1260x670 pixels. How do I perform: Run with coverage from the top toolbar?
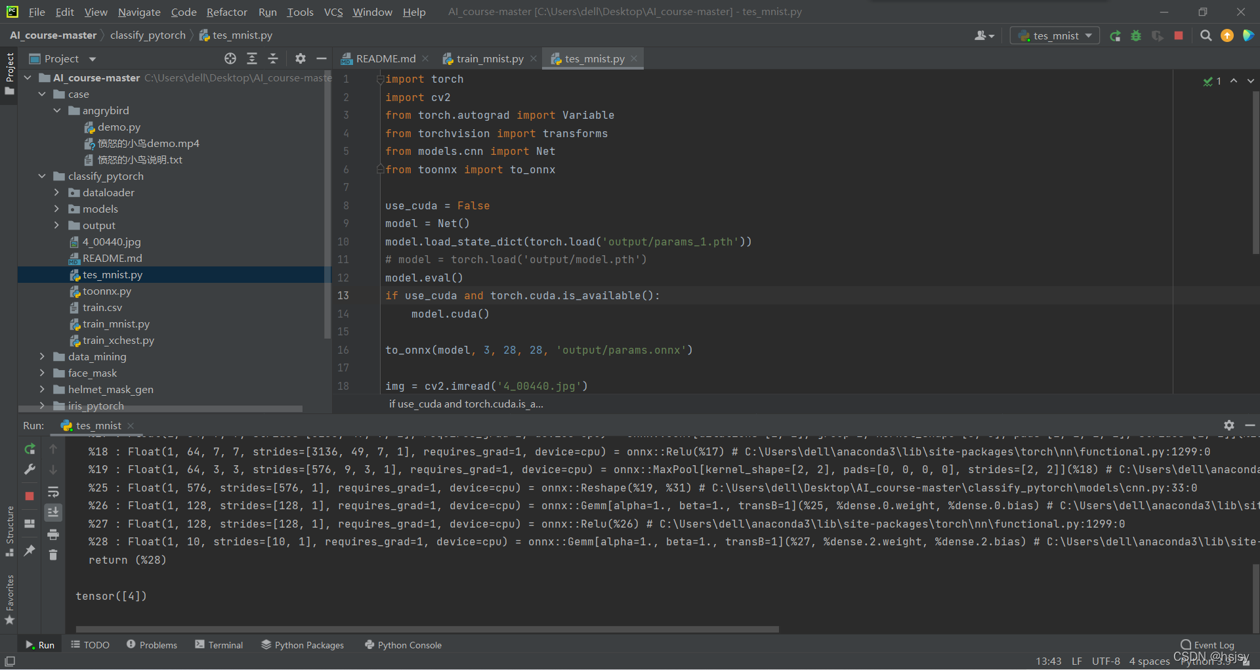click(1158, 36)
